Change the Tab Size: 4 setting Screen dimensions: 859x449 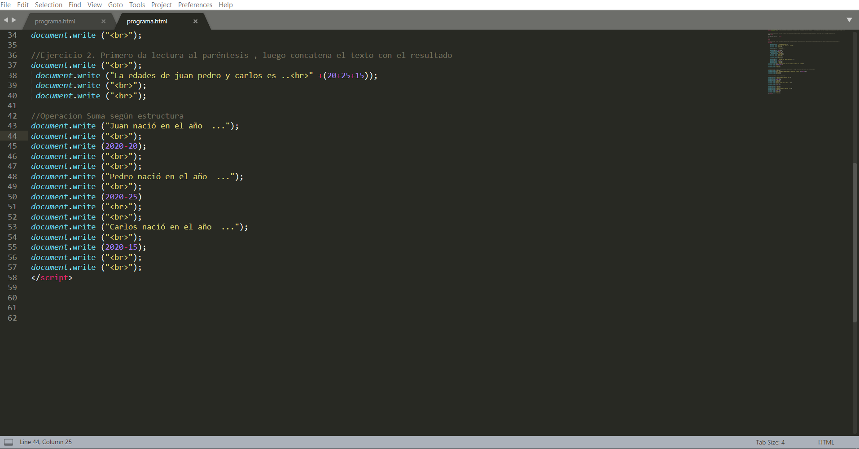[x=770, y=442]
